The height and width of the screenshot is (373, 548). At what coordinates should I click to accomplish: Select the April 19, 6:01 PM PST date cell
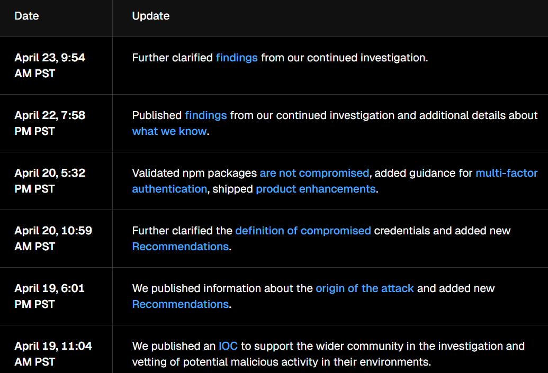click(50, 296)
